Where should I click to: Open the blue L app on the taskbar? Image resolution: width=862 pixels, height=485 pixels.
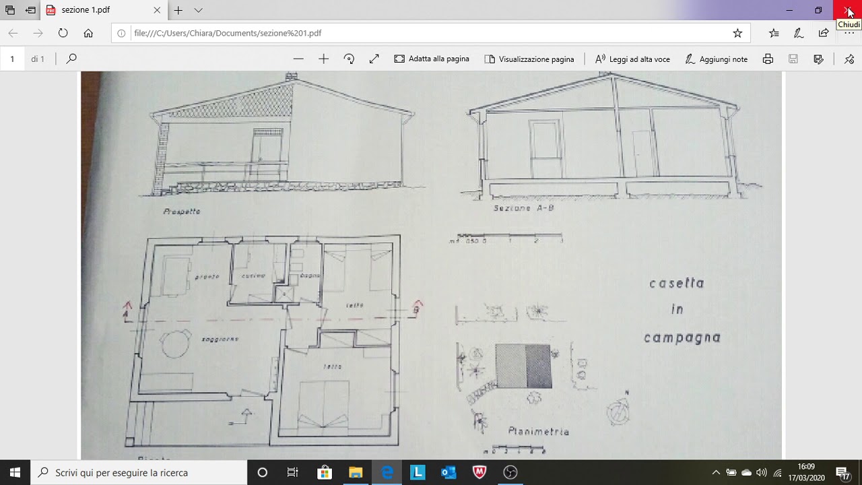418,472
